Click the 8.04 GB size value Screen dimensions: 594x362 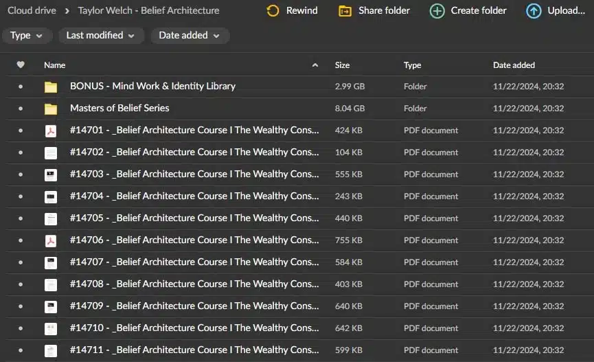coord(350,109)
